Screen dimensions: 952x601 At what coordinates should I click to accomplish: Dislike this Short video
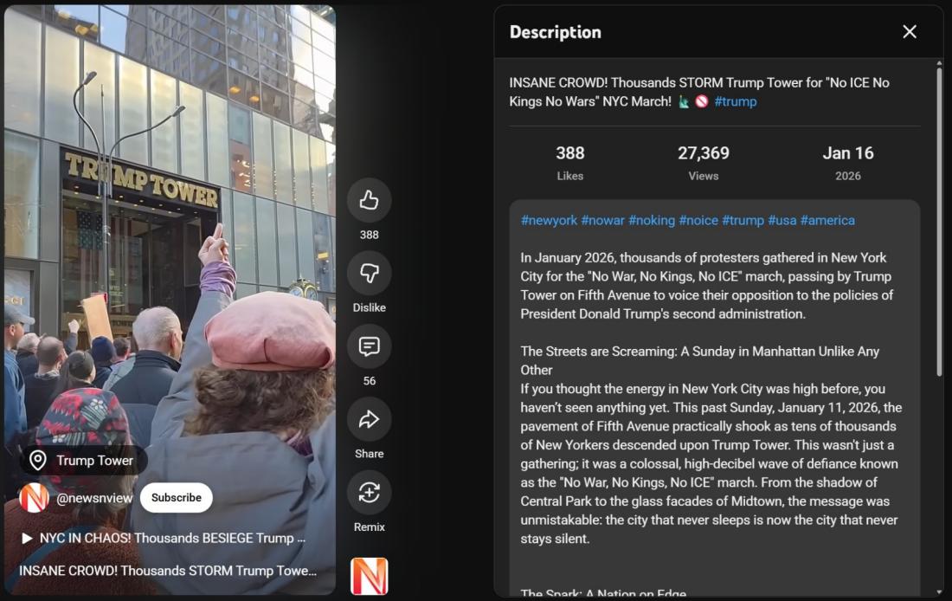point(369,274)
